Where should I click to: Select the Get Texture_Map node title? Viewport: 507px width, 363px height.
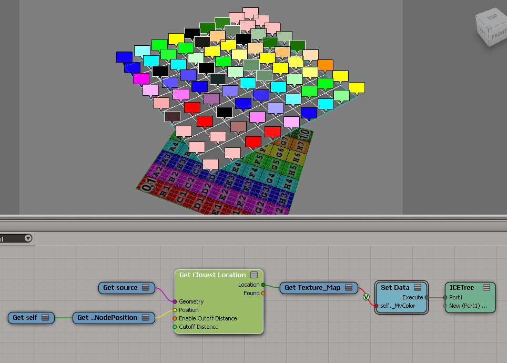click(313, 288)
